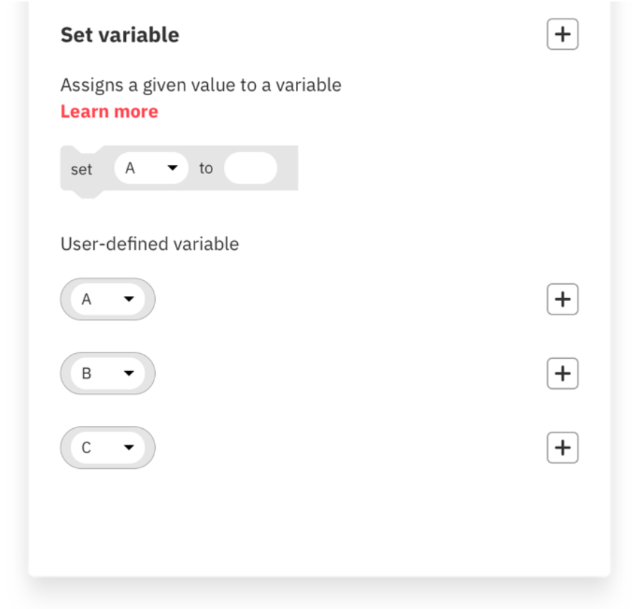642x609 pixels.
Task: Click letter A in the user-defined variable block
Action: [87, 299]
